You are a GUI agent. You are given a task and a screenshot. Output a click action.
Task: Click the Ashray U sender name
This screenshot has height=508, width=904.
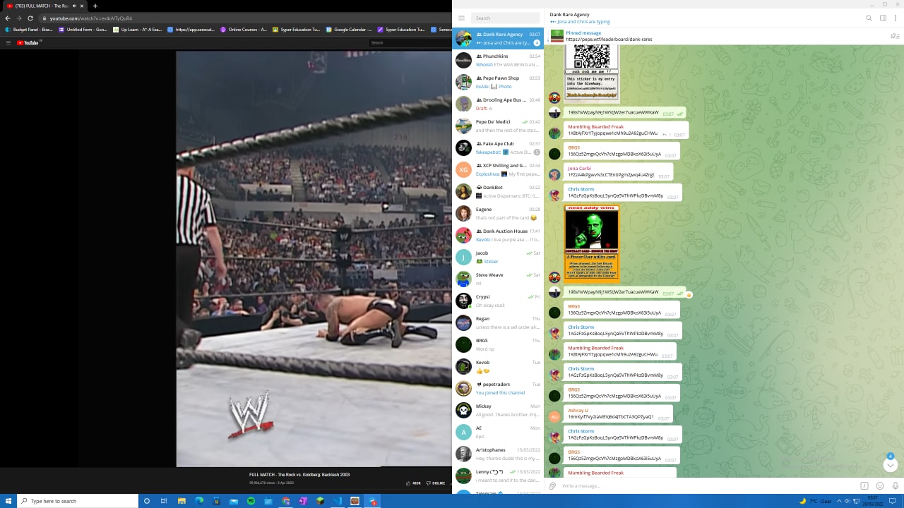(578, 411)
